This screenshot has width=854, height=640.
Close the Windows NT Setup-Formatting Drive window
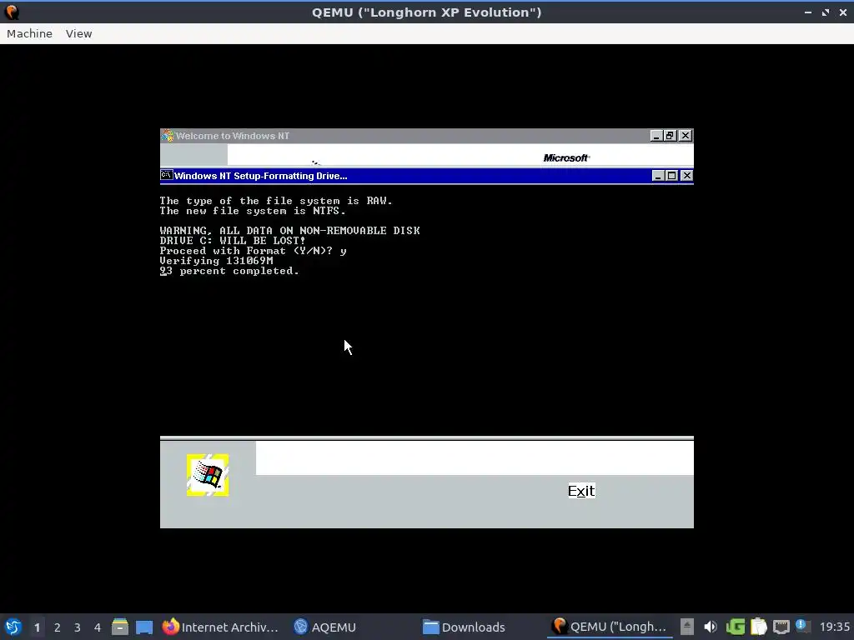point(687,176)
